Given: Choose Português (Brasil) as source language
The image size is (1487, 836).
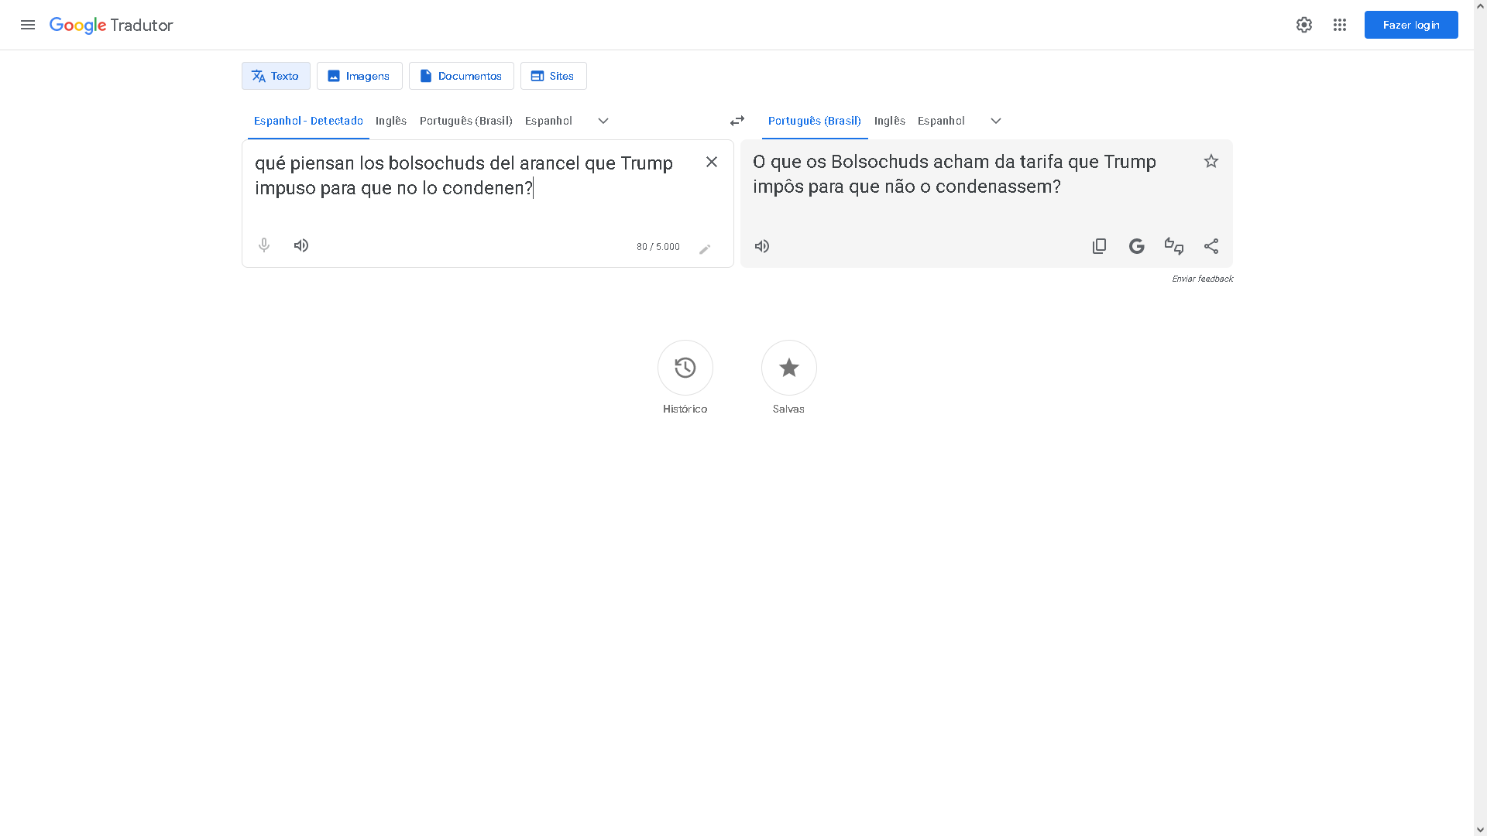Looking at the screenshot, I should [466, 121].
